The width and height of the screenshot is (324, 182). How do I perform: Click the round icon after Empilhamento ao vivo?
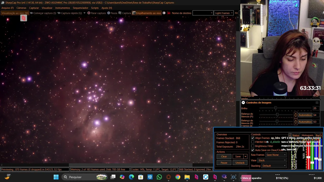[x=164, y=13]
